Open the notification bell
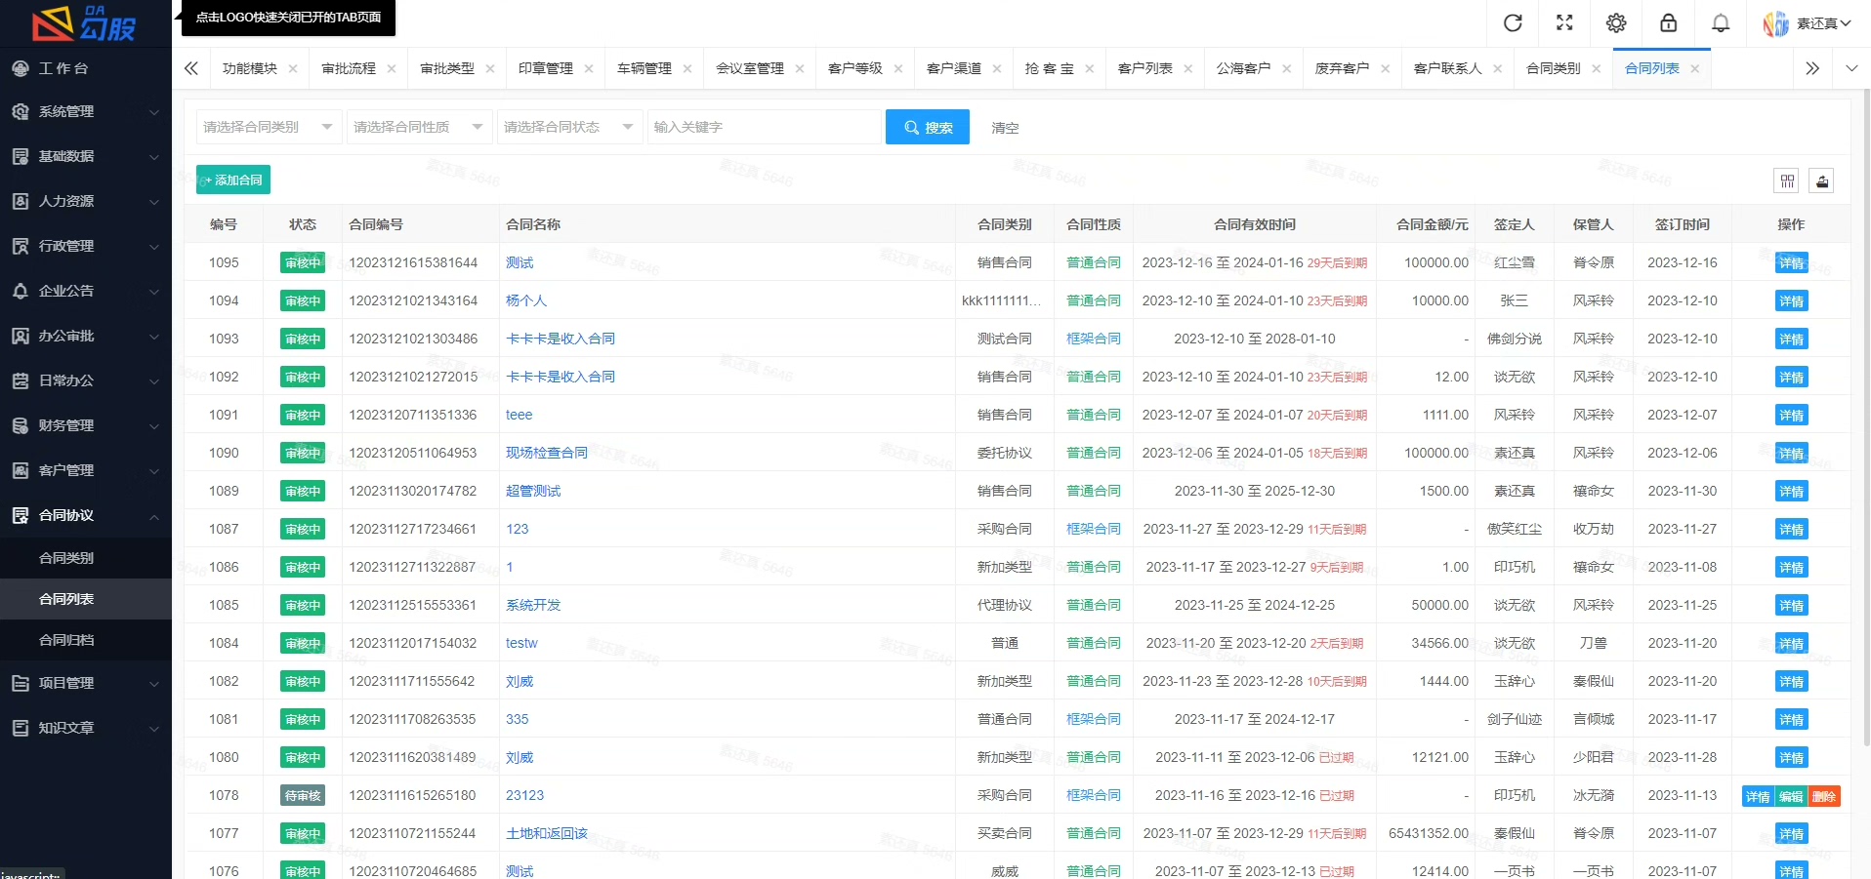The height and width of the screenshot is (879, 1871). [x=1721, y=23]
